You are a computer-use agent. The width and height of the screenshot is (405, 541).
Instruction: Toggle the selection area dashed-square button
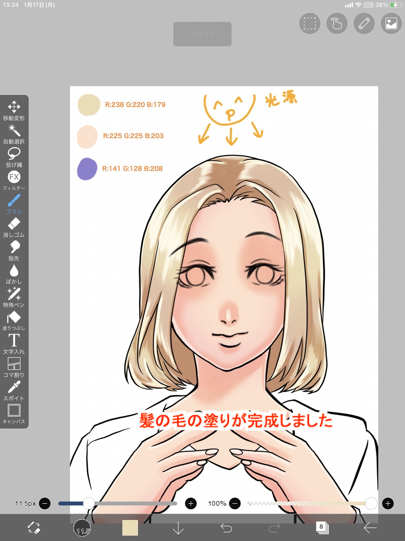point(310,24)
